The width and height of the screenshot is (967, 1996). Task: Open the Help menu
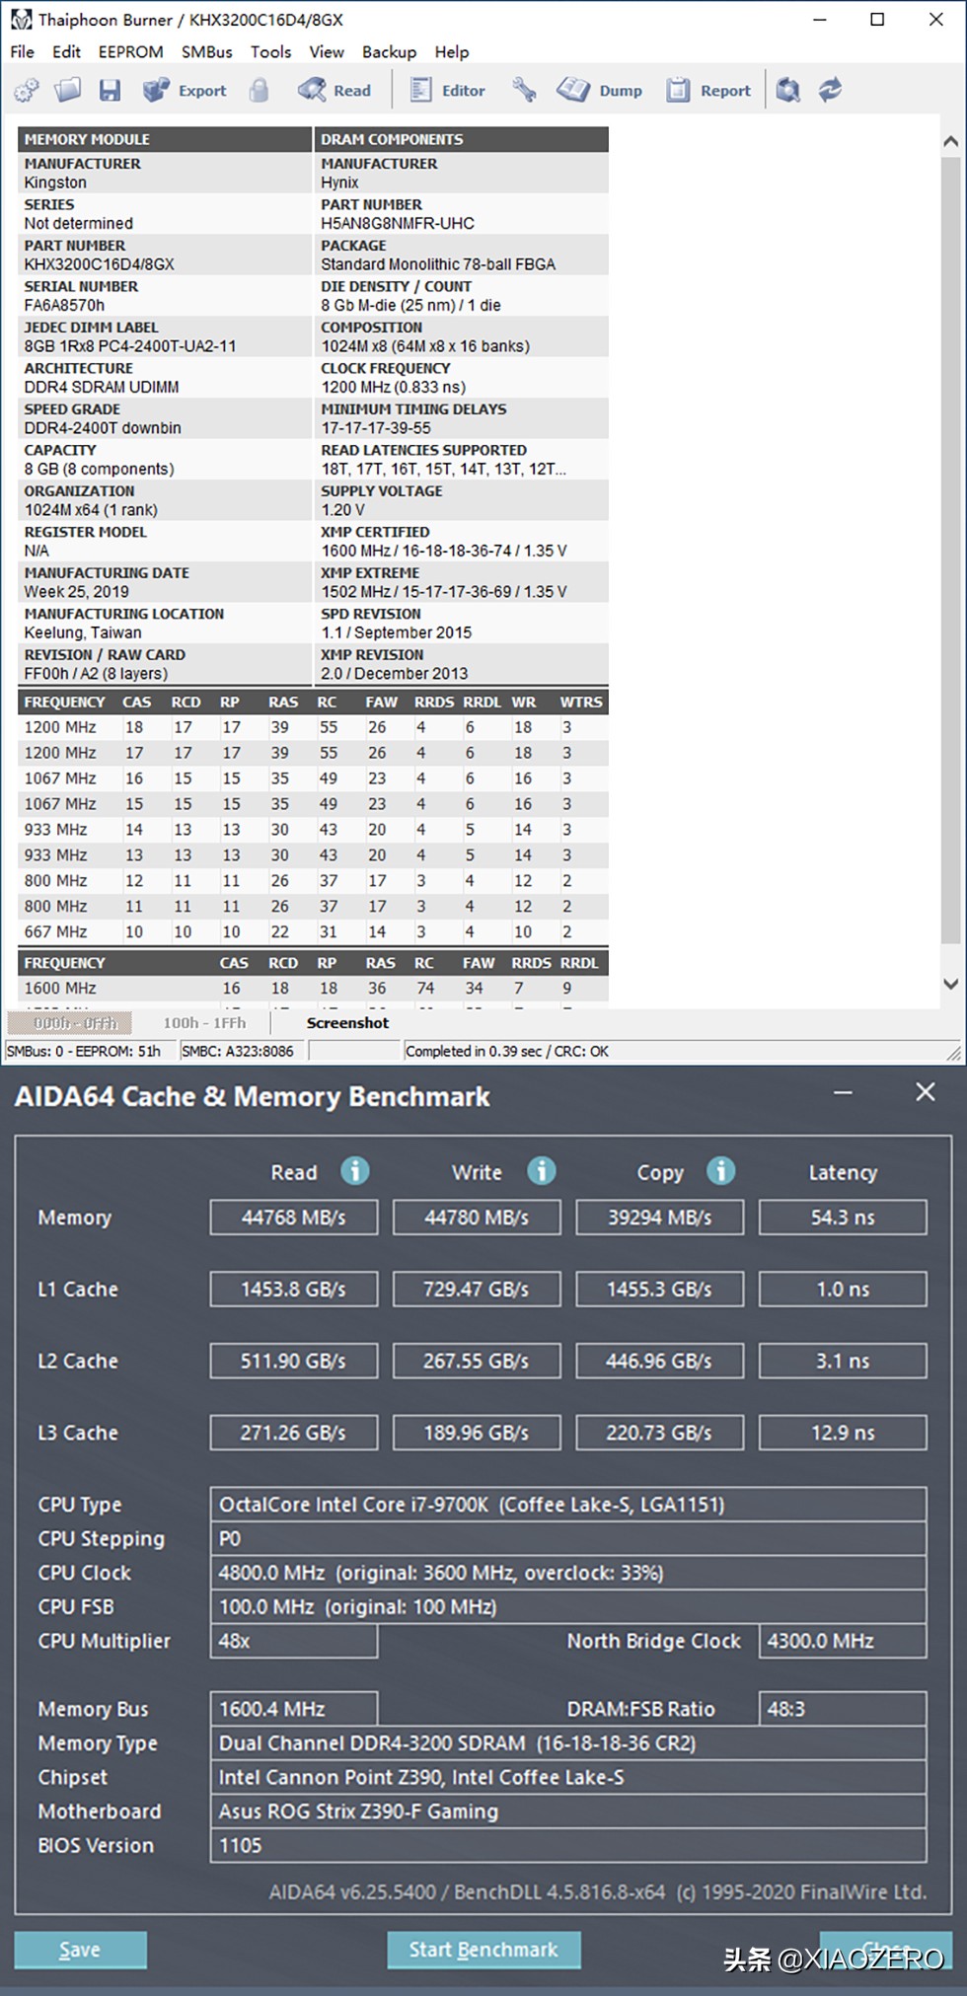click(x=452, y=52)
